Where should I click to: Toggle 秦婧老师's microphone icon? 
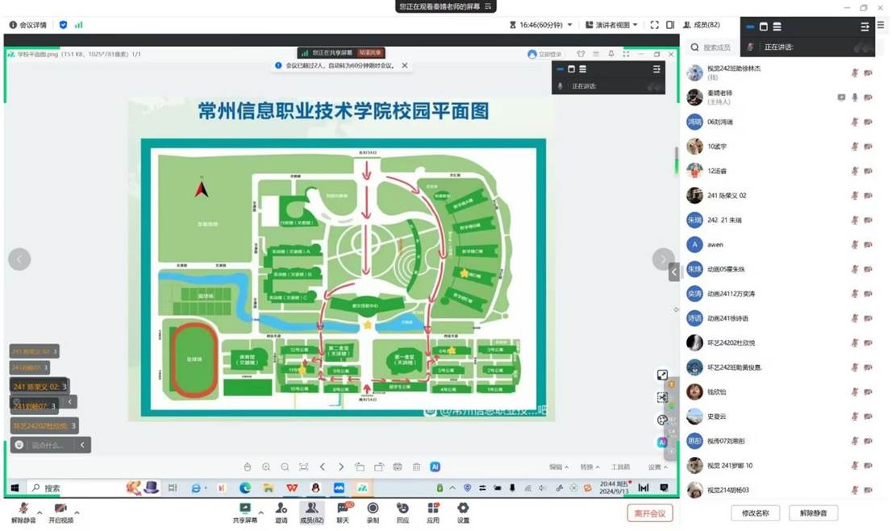854,97
